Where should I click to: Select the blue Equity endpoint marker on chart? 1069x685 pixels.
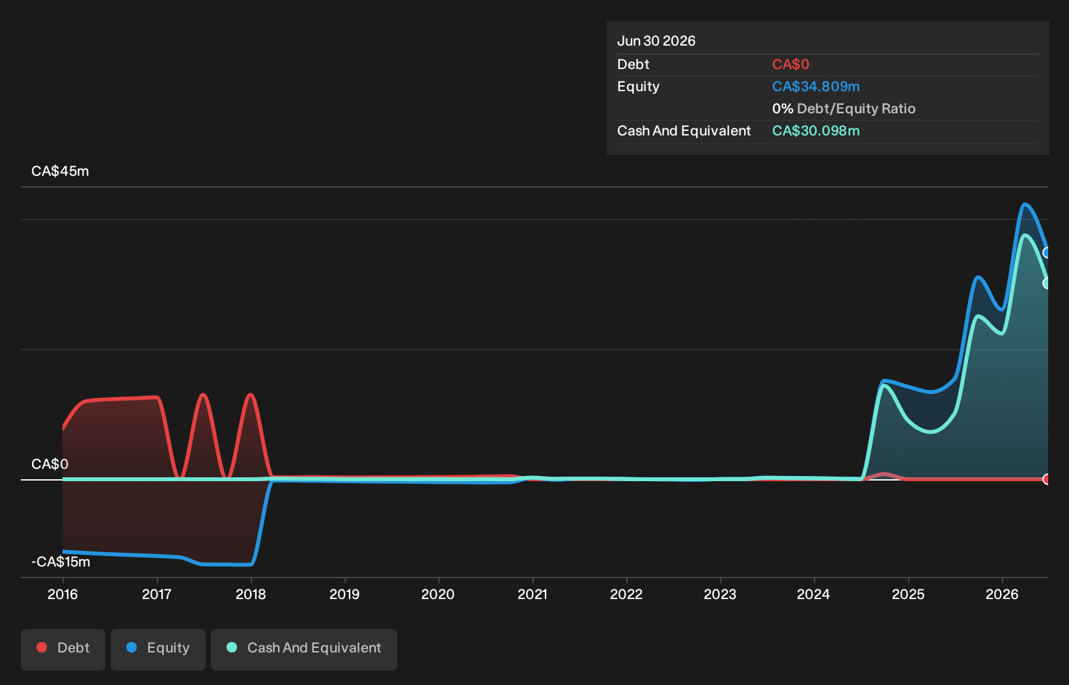pyautogui.click(x=1047, y=253)
